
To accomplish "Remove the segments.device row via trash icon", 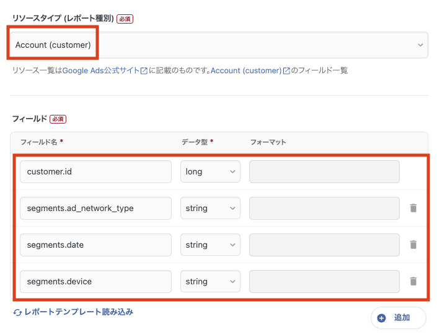I will 413,281.
